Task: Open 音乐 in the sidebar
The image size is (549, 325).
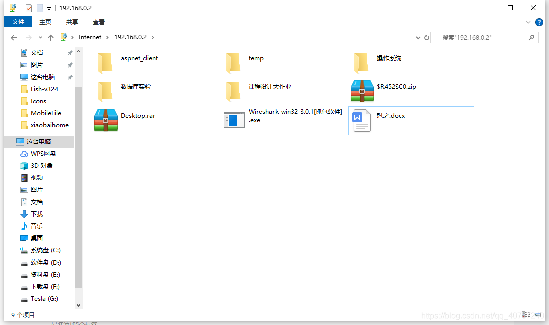Action: (32, 226)
